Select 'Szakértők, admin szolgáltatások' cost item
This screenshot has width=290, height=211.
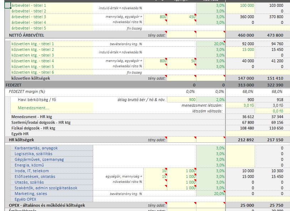click(x=52, y=188)
